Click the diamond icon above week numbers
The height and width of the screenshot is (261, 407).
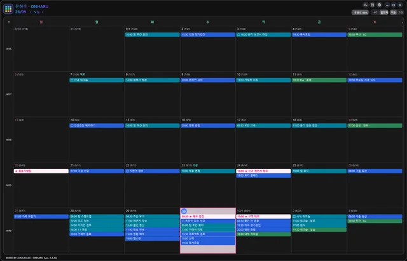tap(9, 22)
